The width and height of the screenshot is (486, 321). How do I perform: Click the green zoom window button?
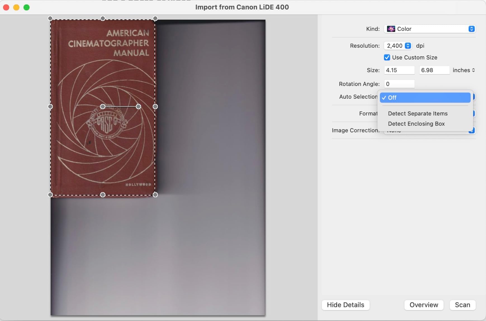tap(27, 7)
